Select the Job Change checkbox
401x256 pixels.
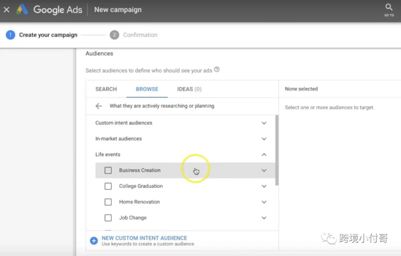pos(108,218)
